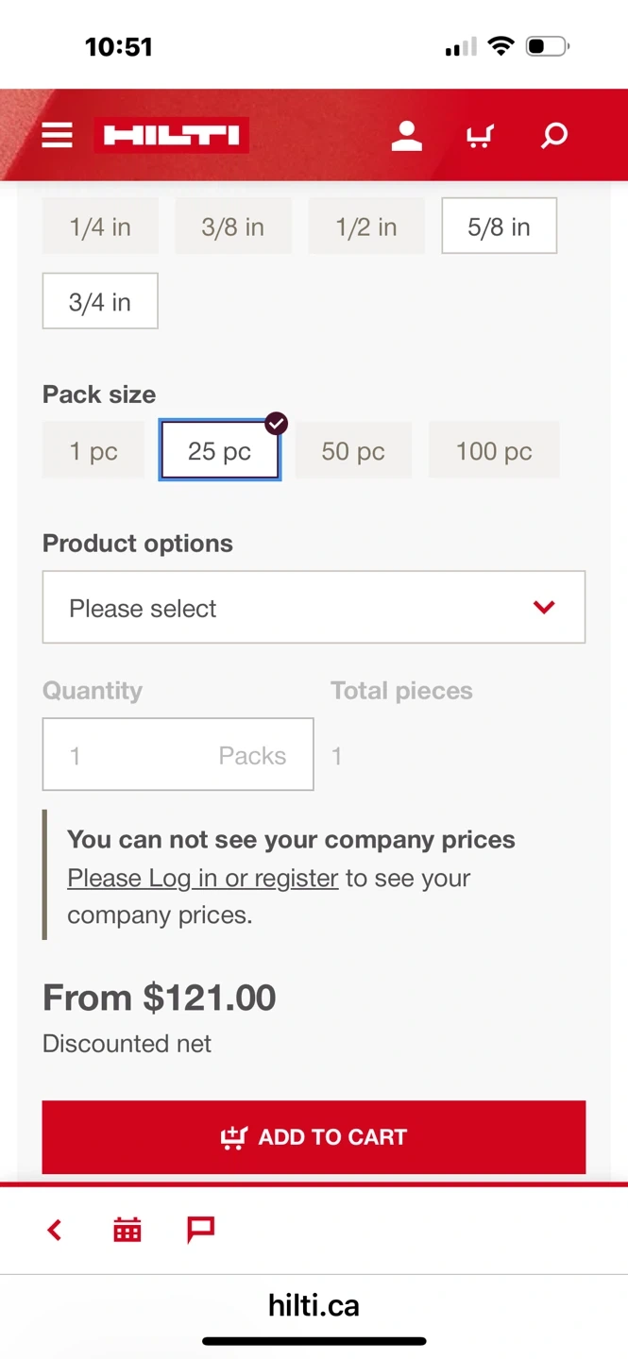This screenshot has width=628, height=1359.
Task: Follow the Please Log in or register link
Action: (202, 878)
